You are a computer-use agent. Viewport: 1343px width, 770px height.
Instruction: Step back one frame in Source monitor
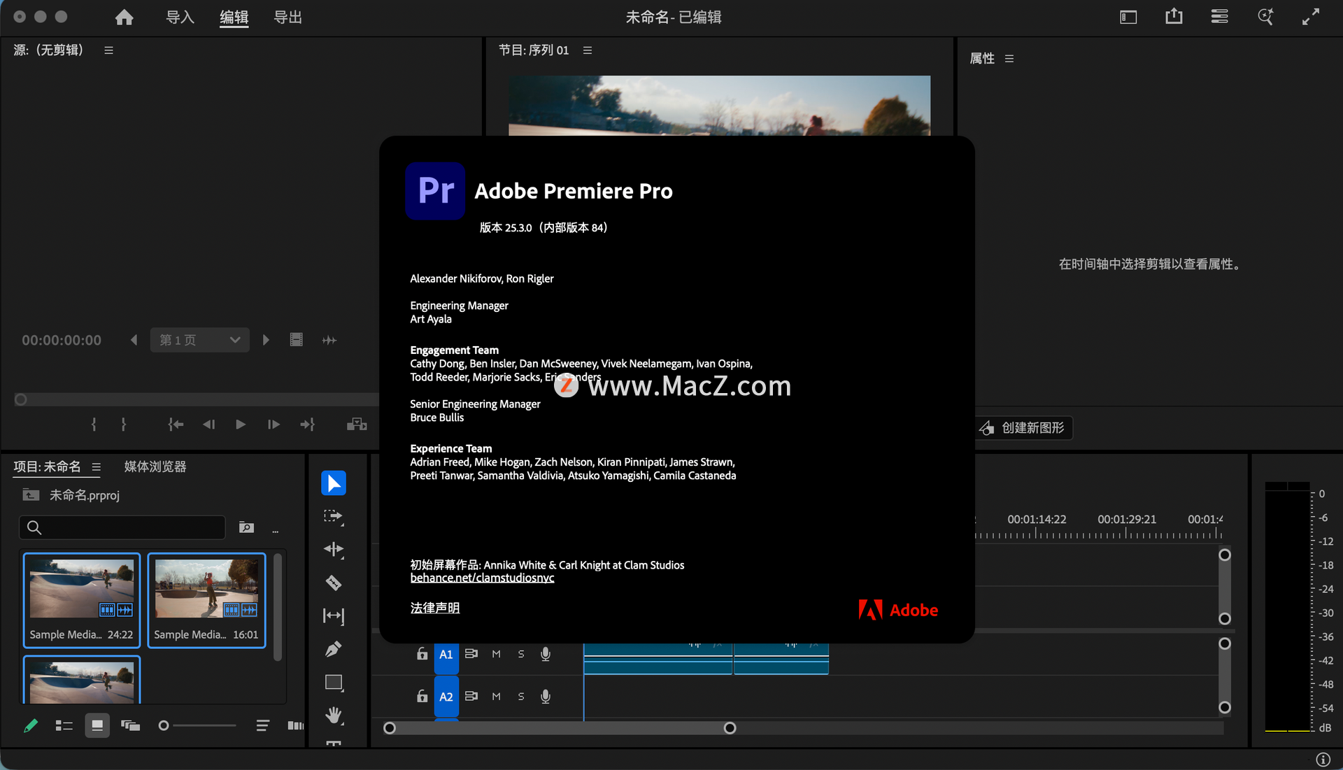pos(208,425)
